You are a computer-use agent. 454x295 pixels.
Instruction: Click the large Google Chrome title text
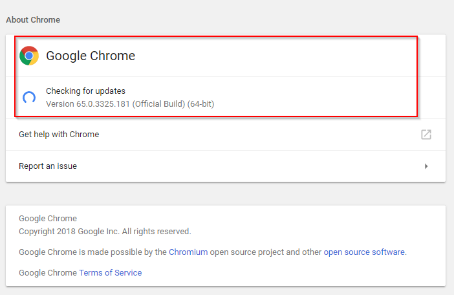pyautogui.click(x=91, y=56)
